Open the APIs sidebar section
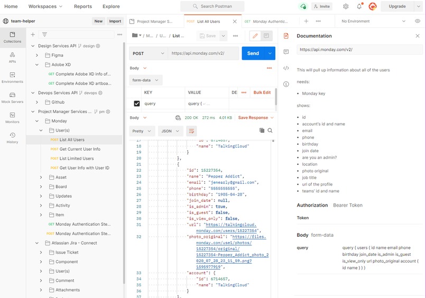 pyautogui.click(x=13, y=58)
